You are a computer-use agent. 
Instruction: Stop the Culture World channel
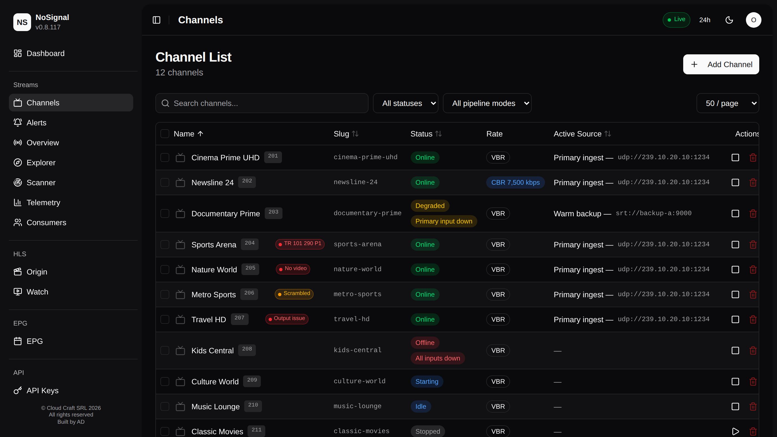pyautogui.click(x=735, y=382)
